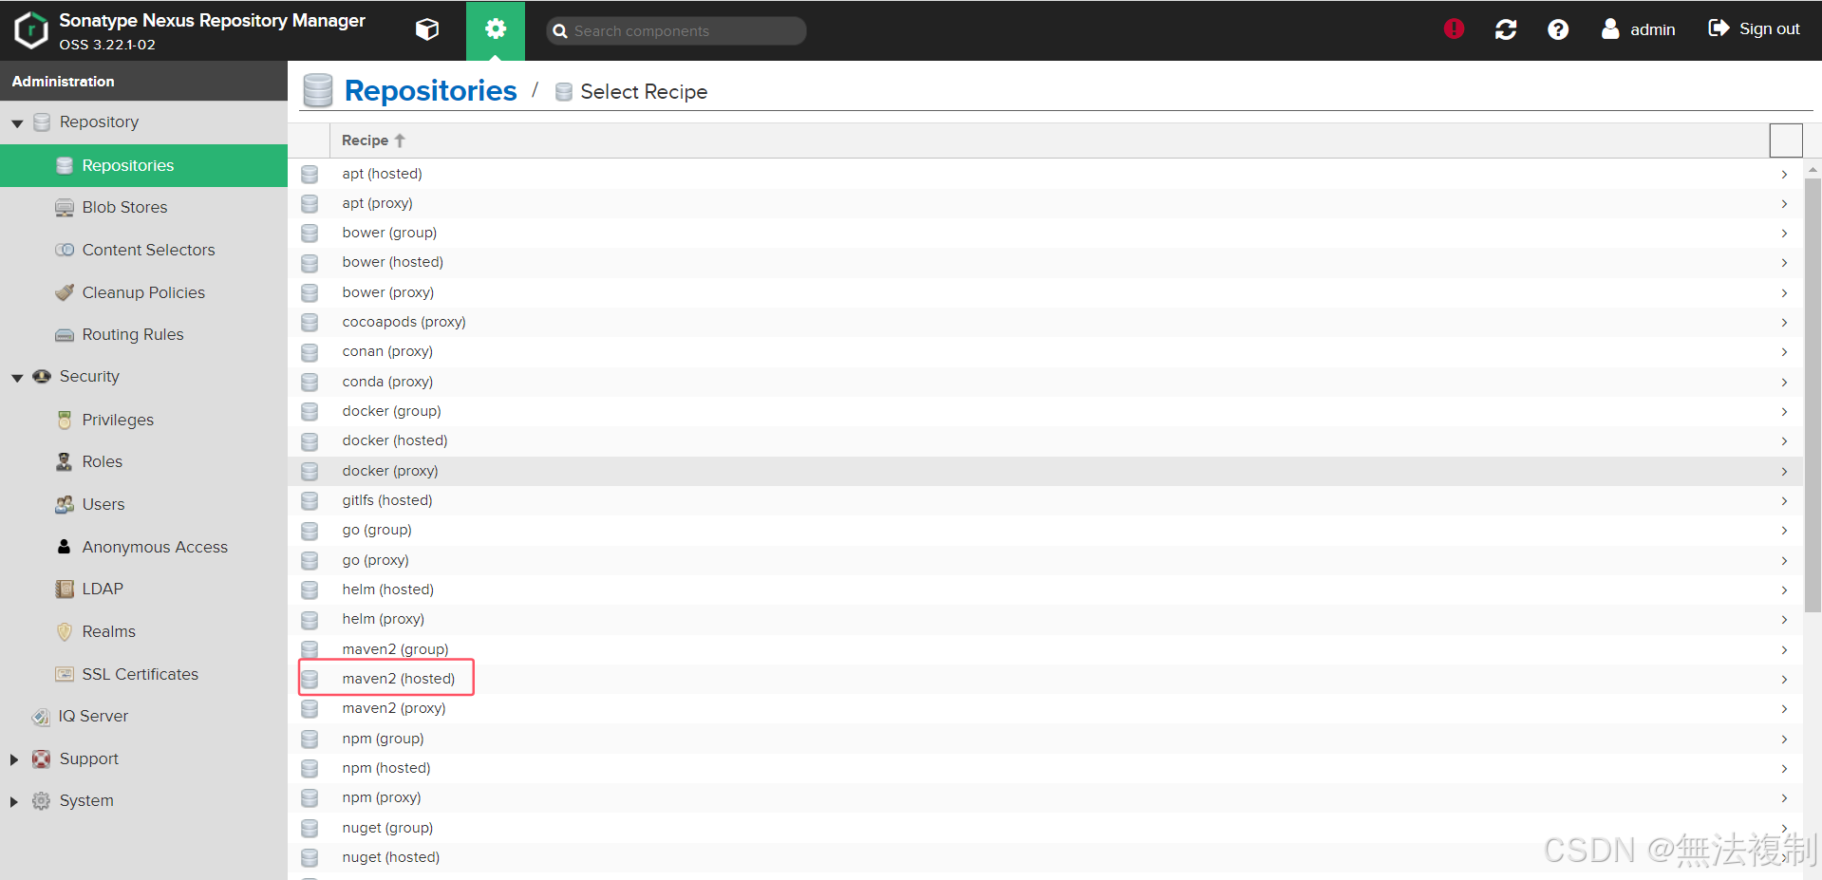The height and width of the screenshot is (880, 1822).
Task: Click the empty box beside Recipe header
Action: click(1786, 140)
